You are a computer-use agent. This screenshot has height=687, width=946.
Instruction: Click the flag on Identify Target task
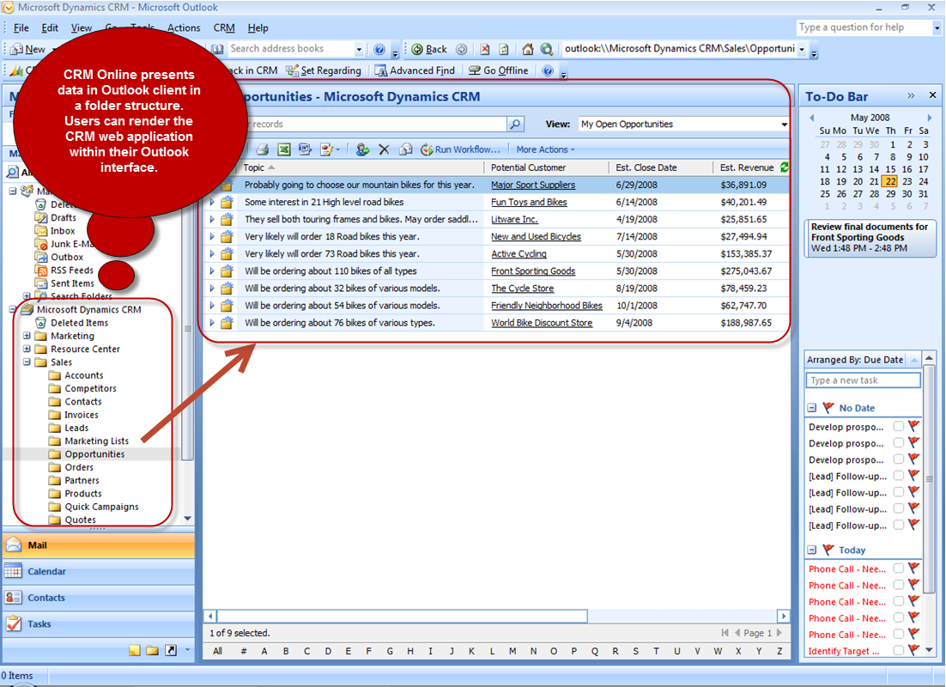click(x=914, y=651)
